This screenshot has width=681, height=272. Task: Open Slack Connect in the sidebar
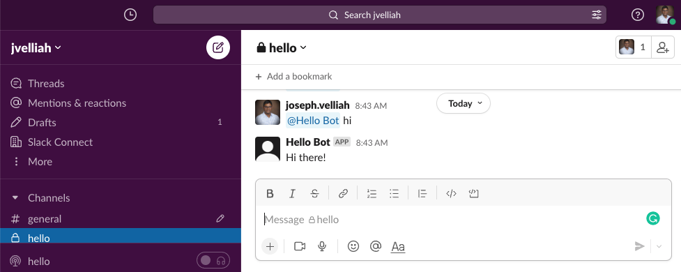pyautogui.click(x=60, y=142)
